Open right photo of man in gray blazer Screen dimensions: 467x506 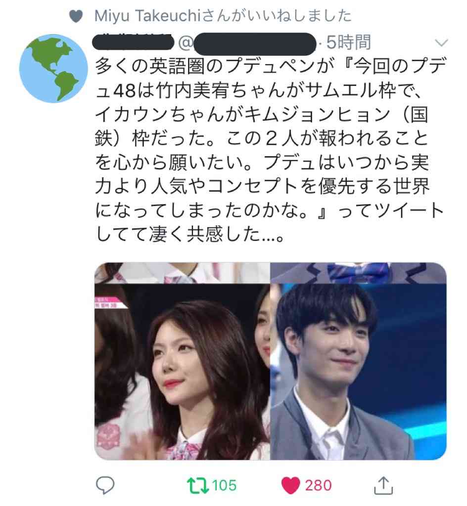pyautogui.click(x=358, y=361)
